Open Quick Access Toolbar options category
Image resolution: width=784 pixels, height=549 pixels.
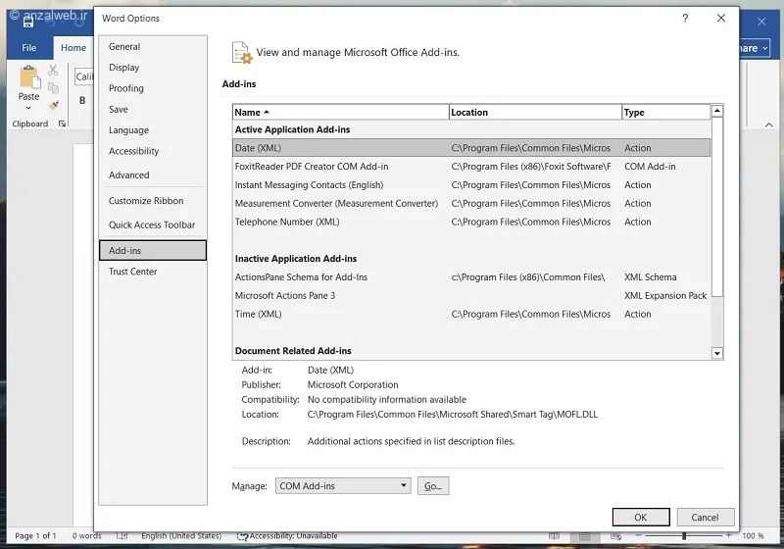coord(153,225)
